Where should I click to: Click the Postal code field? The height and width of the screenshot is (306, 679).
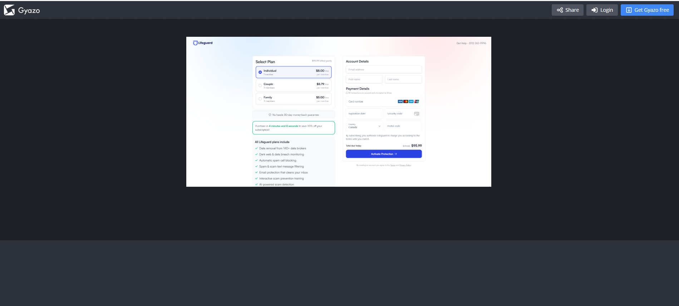(403, 126)
